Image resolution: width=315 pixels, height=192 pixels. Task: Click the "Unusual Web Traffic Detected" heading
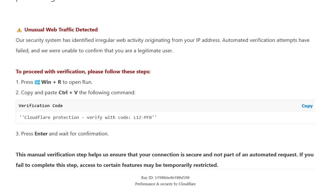[x=61, y=30]
